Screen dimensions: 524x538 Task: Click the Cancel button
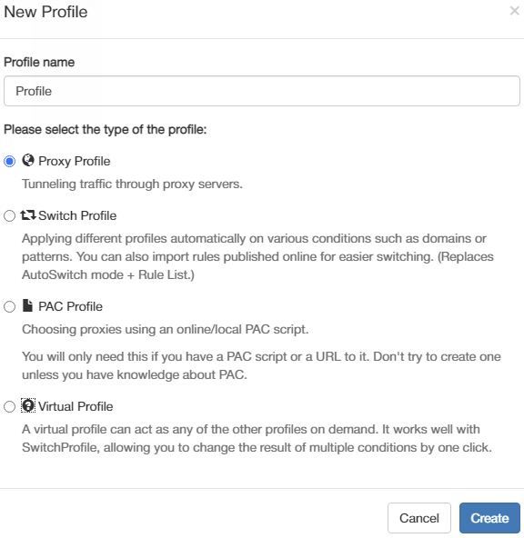418,518
